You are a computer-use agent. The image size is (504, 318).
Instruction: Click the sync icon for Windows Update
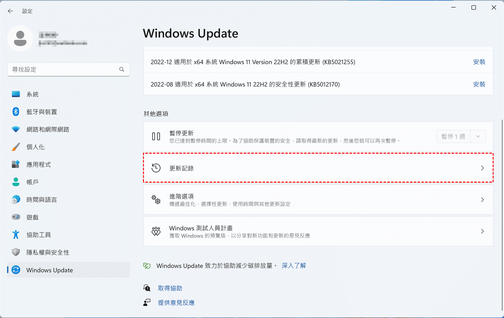pyautogui.click(x=16, y=270)
